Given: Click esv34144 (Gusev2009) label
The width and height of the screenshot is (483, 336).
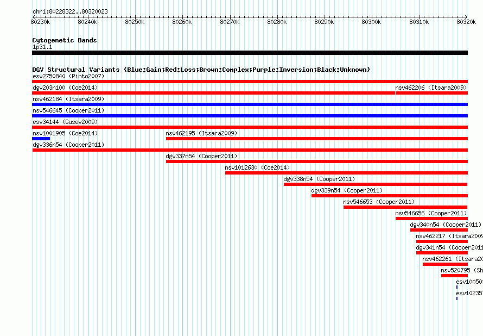Looking at the screenshot, I should click(x=65, y=122).
